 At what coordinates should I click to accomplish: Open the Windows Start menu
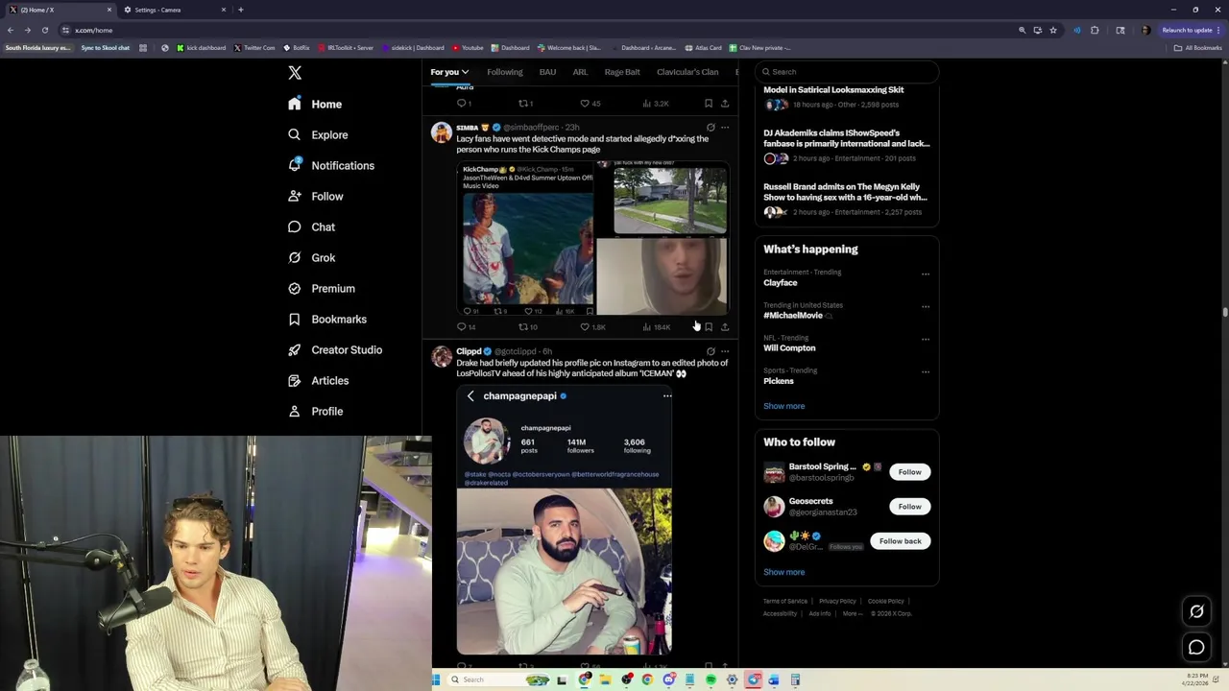click(436, 679)
